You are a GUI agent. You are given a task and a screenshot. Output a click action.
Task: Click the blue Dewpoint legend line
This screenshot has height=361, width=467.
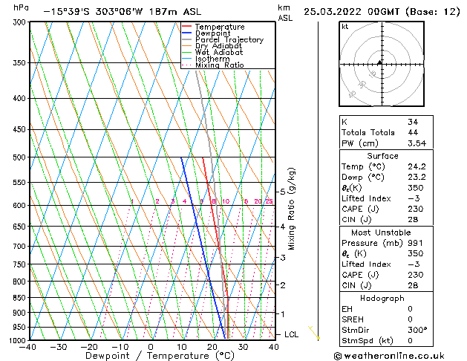[x=186, y=33]
